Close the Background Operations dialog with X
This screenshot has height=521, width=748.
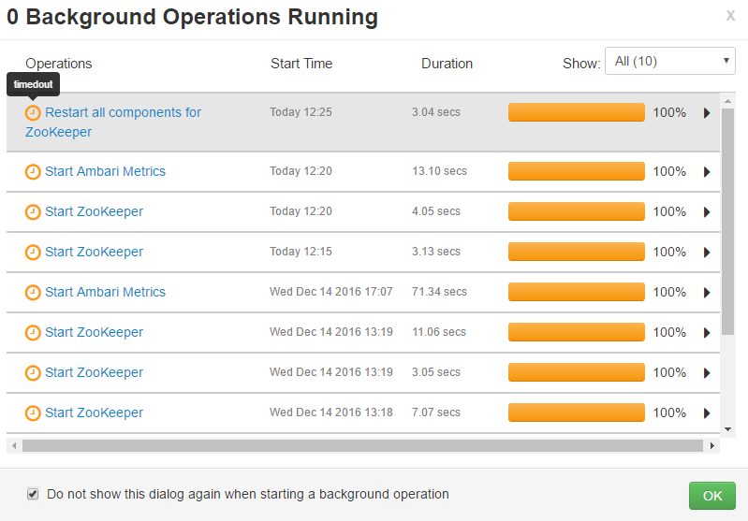tap(730, 16)
